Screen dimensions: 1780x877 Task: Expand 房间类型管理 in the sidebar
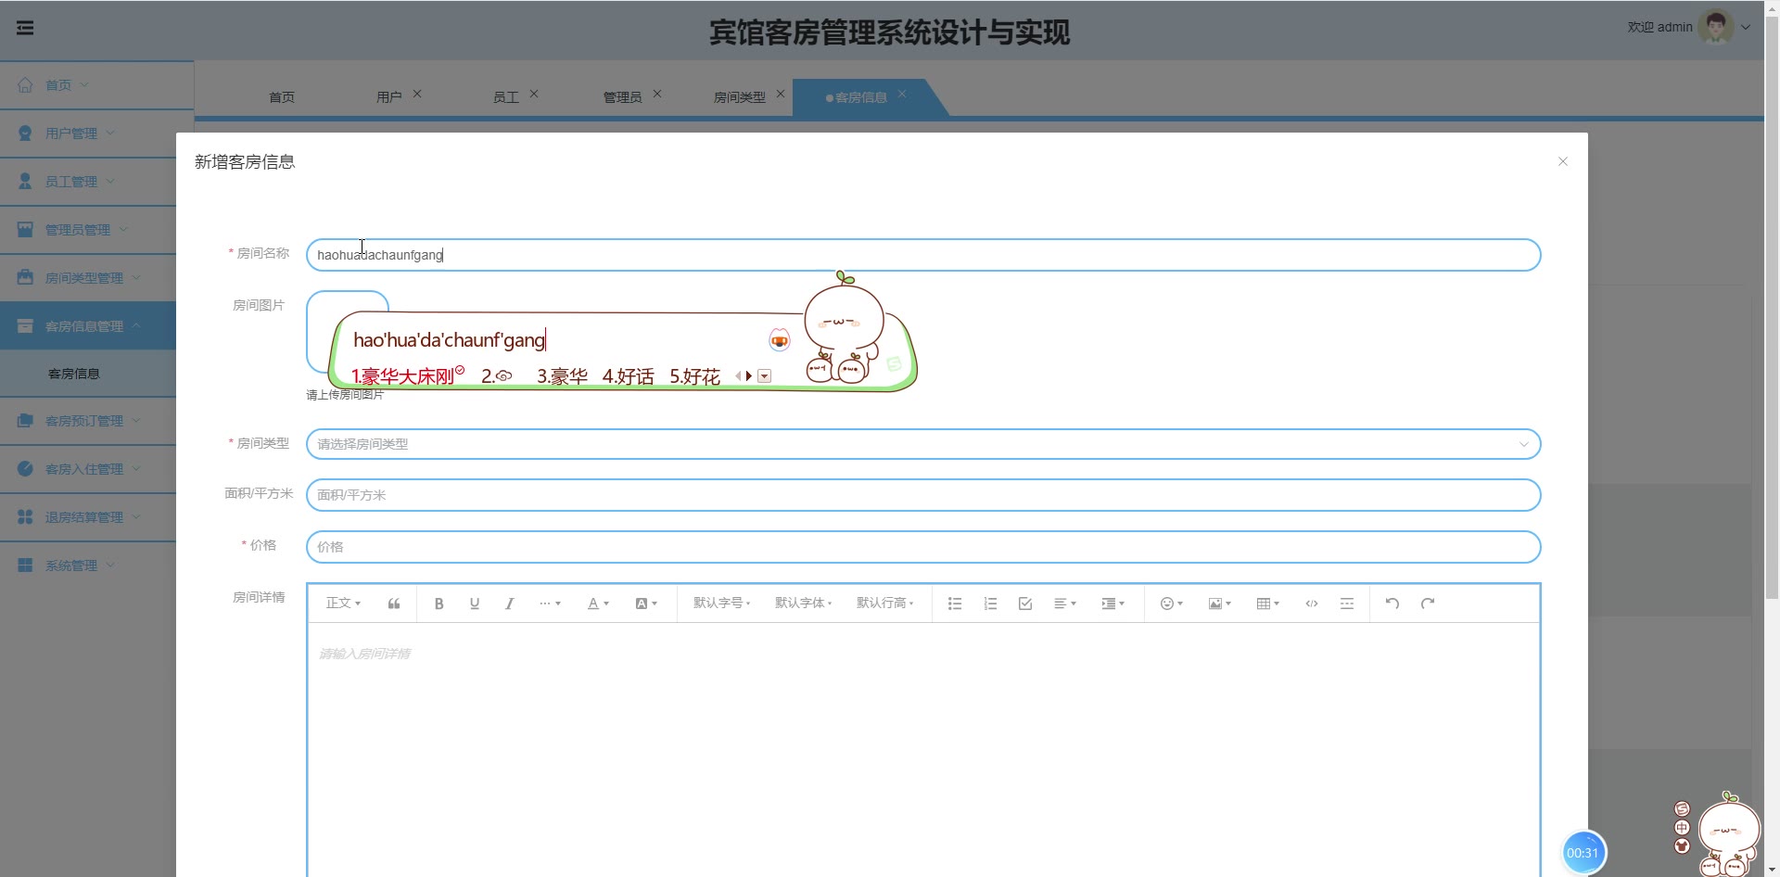tap(88, 278)
